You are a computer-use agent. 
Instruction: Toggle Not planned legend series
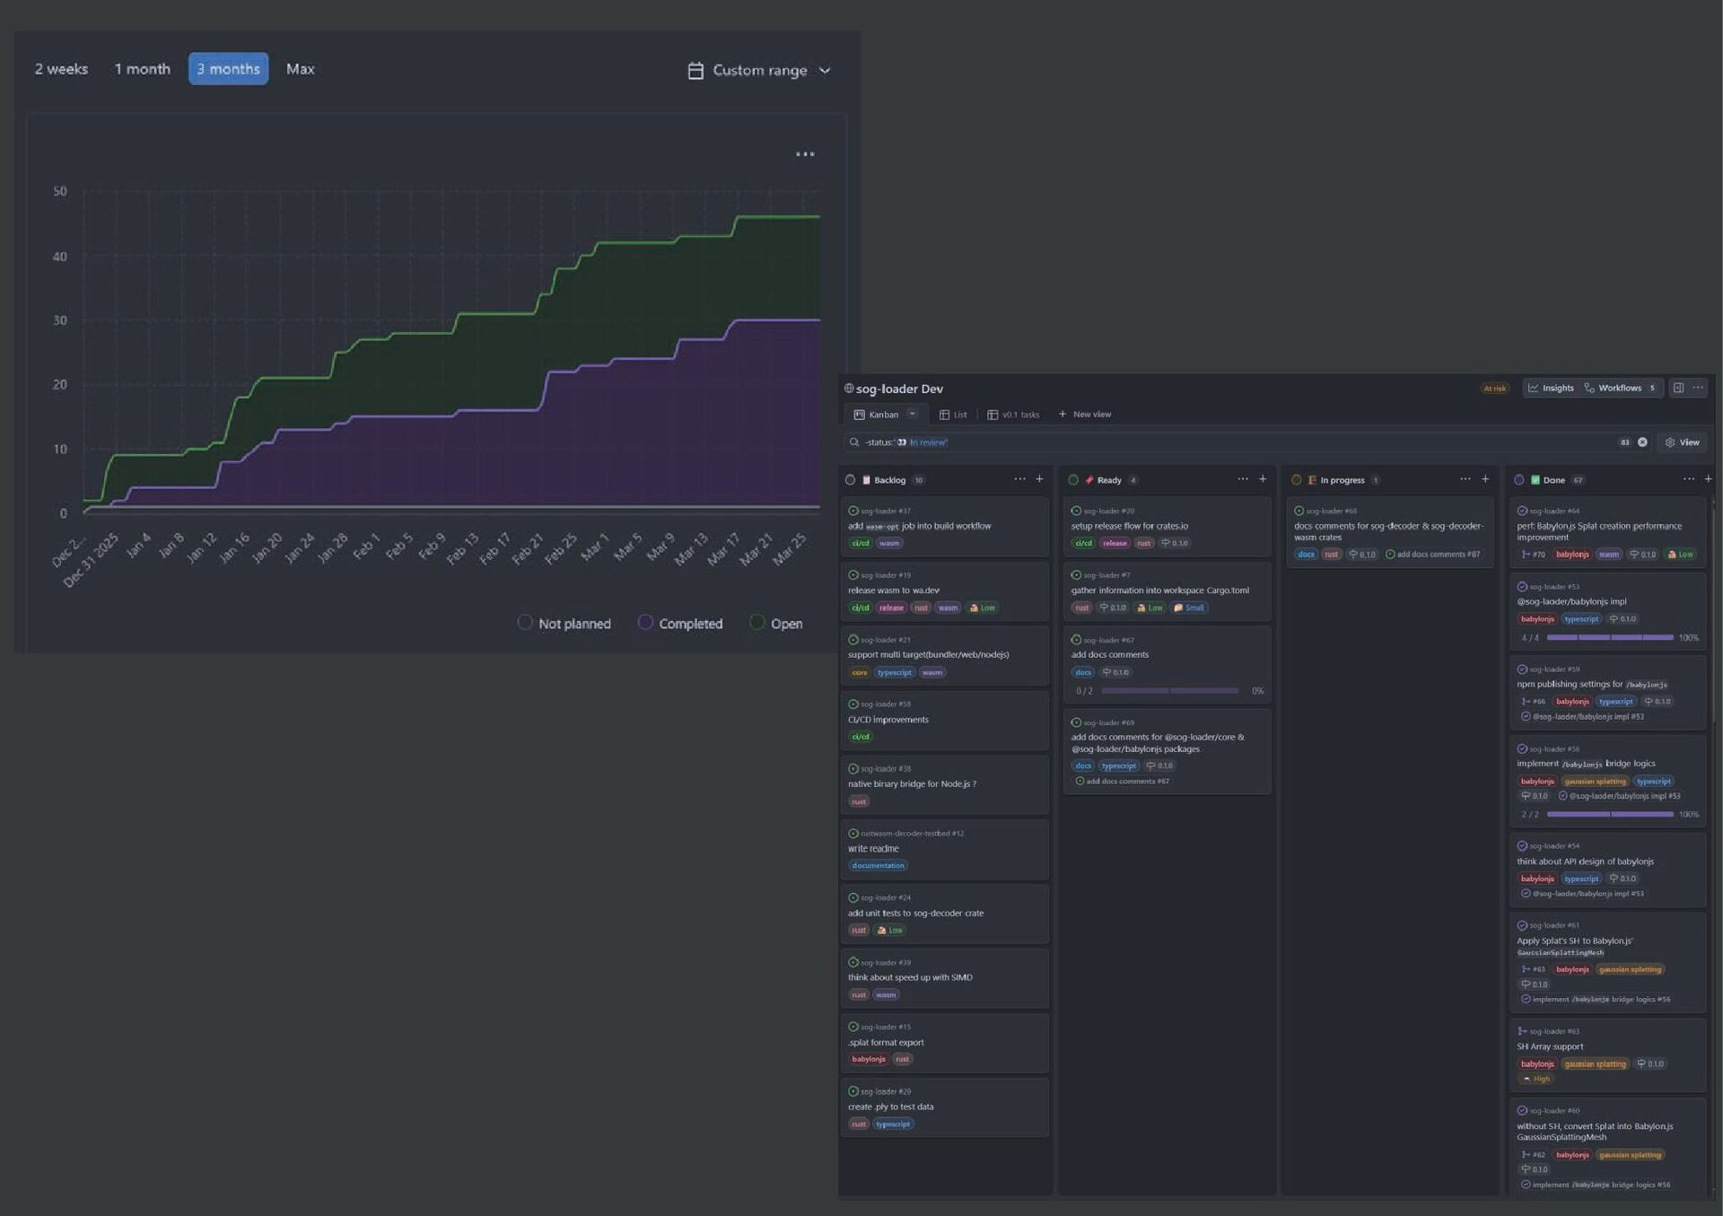526,623
